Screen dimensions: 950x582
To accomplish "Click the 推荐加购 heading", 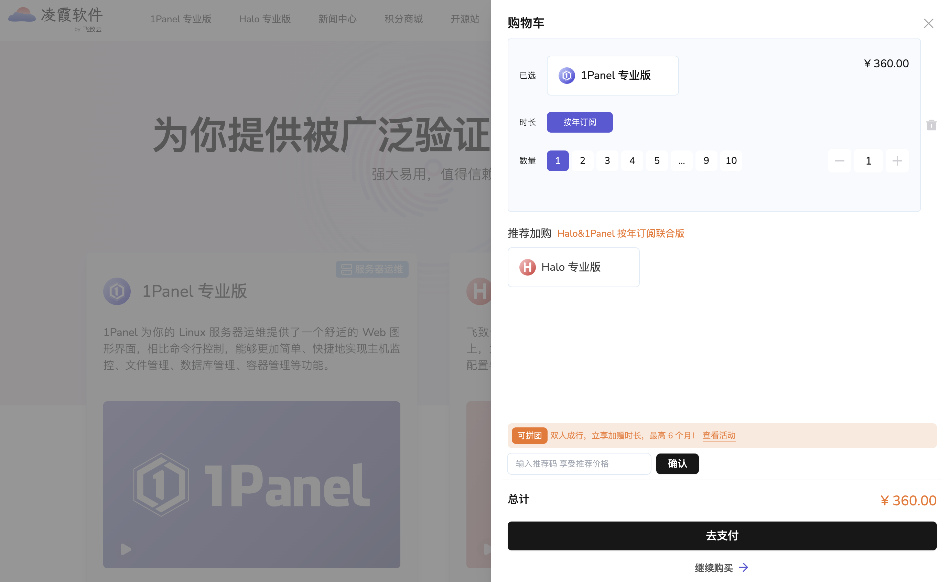I will tap(529, 233).
